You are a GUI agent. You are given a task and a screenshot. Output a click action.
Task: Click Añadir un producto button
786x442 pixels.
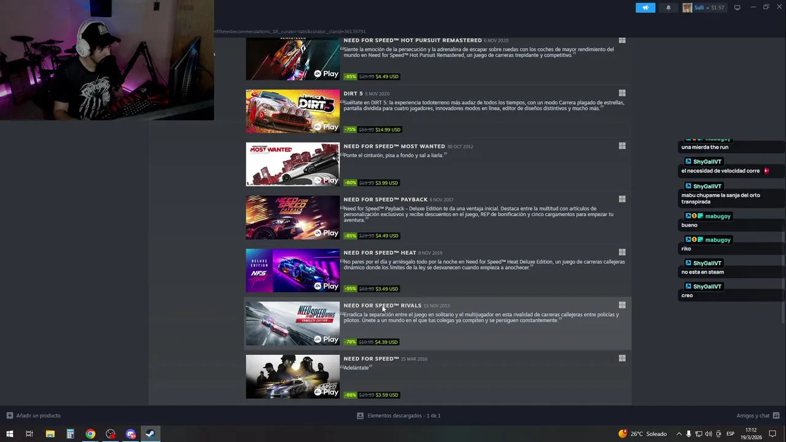(34, 416)
